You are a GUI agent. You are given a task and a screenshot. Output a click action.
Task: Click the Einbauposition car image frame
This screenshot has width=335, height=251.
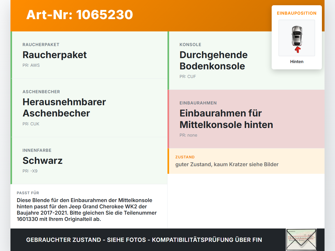pyautogui.click(x=297, y=38)
